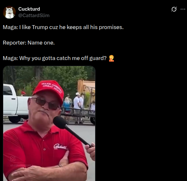Click the man's dark sunglasses in video
This screenshot has height=181, width=187.
(x=46, y=103)
